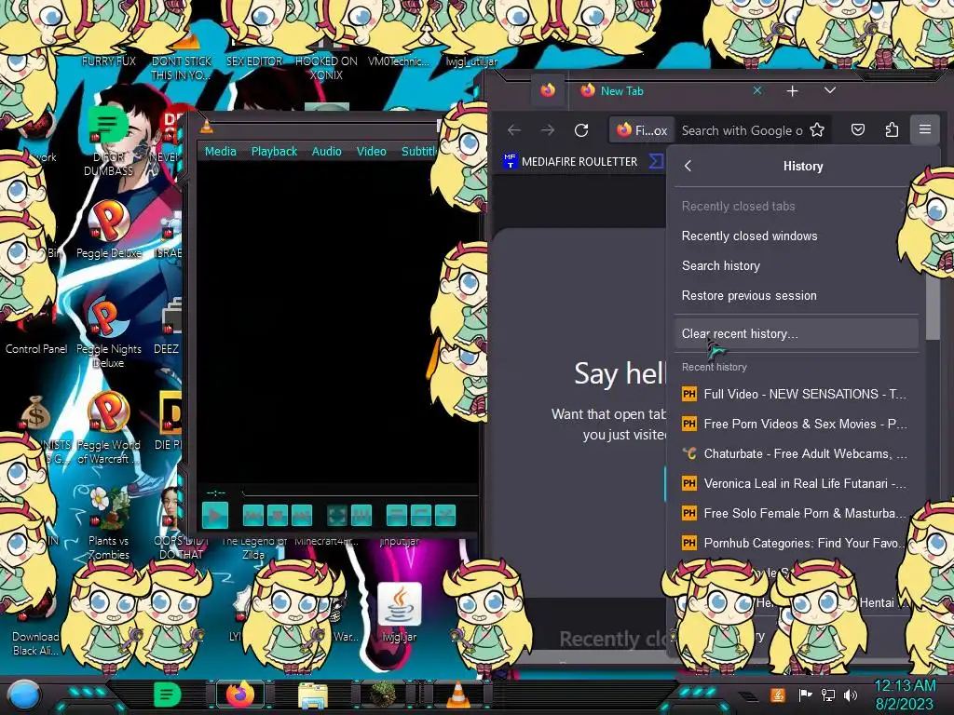The image size is (954, 715).
Task: Open a new tab with plus button
Action: (792, 90)
